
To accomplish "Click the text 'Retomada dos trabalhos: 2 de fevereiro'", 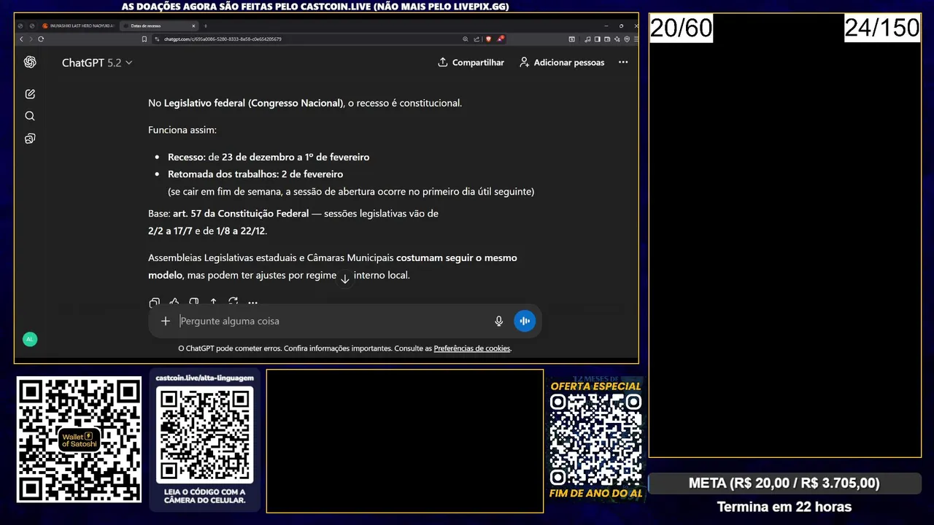I will (255, 174).
